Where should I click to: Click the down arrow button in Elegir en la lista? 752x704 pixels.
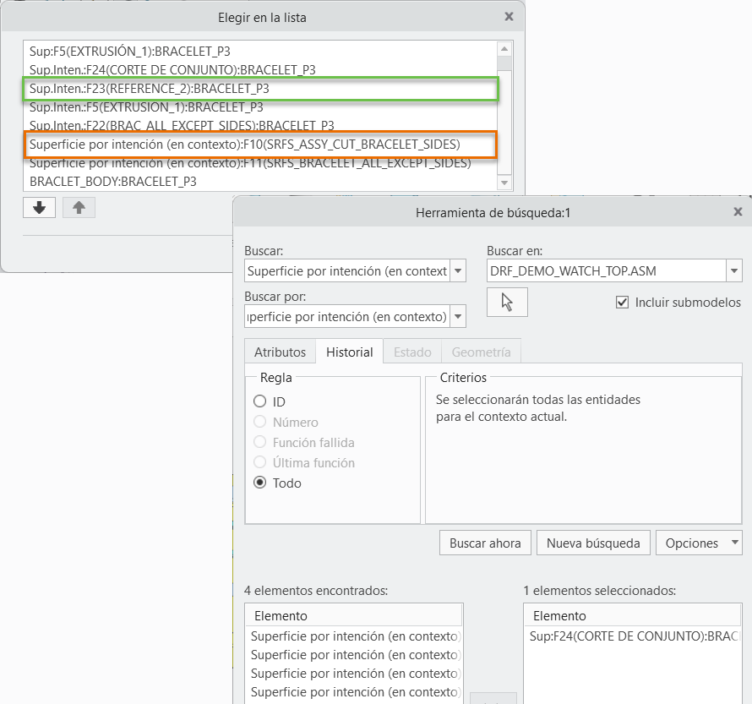click(x=40, y=208)
